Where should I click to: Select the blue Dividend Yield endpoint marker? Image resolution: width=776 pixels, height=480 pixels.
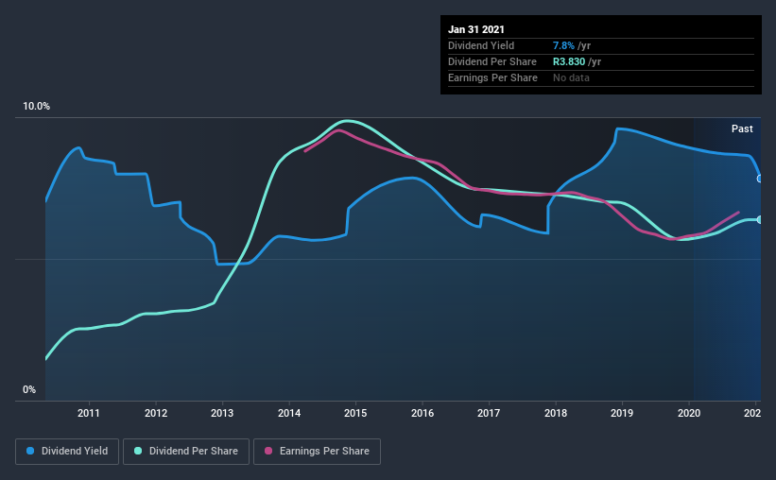pyautogui.click(x=760, y=179)
